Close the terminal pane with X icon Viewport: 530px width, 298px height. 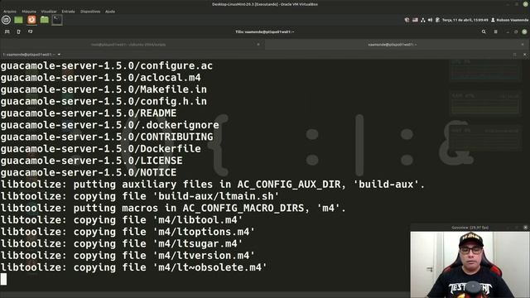coord(524,55)
